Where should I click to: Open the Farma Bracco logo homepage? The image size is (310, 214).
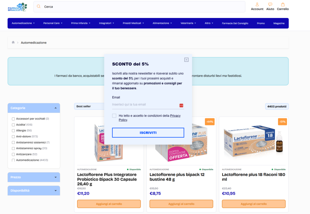click(x=18, y=7)
